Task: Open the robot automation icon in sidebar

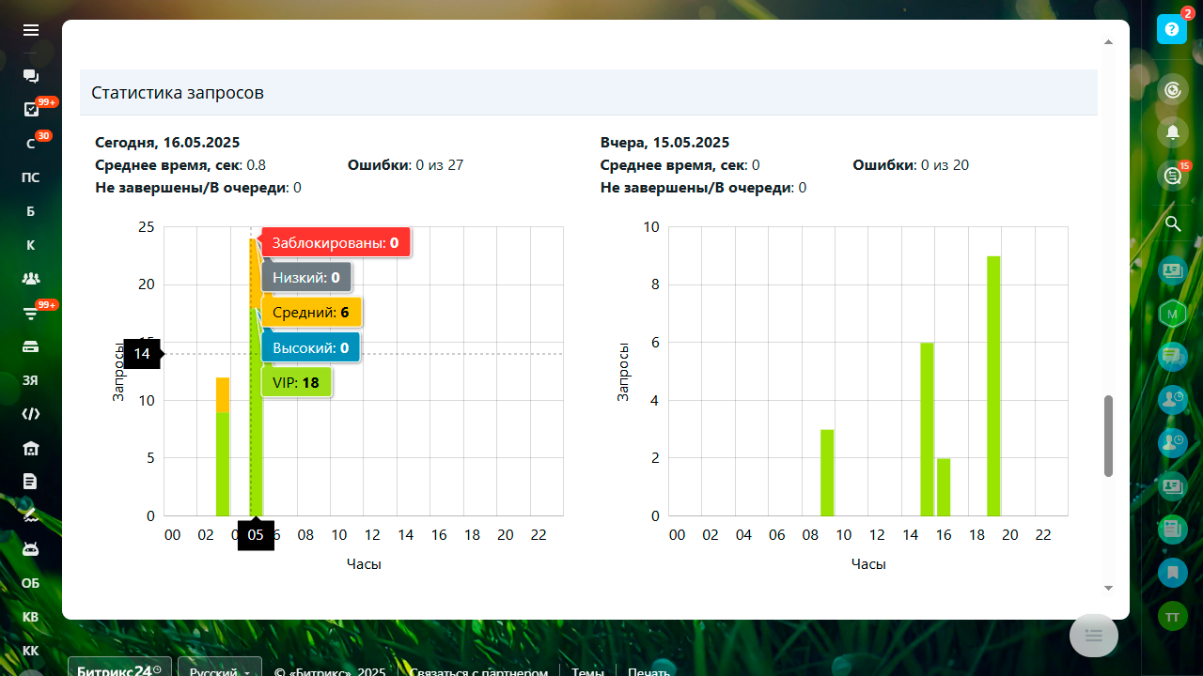Action: pyautogui.click(x=31, y=549)
